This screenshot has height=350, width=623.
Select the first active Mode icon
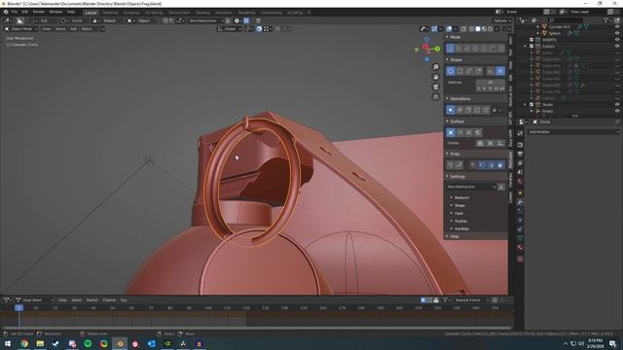[451, 49]
